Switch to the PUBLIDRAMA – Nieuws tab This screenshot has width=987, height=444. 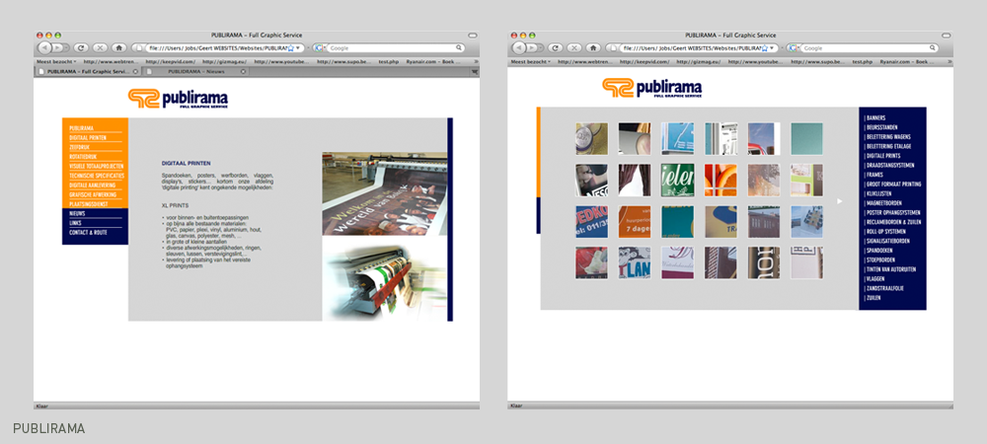pyautogui.click(x=195, y=72)
